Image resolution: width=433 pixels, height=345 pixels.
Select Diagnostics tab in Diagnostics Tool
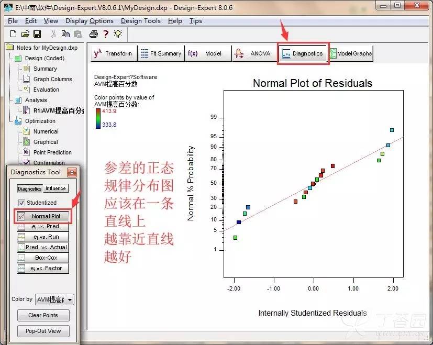29,188
